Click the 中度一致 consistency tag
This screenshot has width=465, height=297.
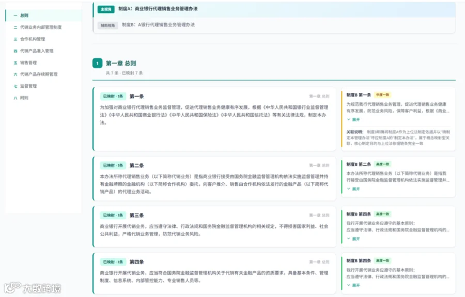point(382,95)
